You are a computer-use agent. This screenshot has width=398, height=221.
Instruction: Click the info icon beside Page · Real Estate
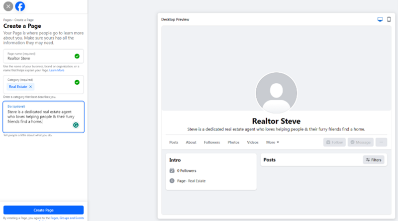coord(172,181)
